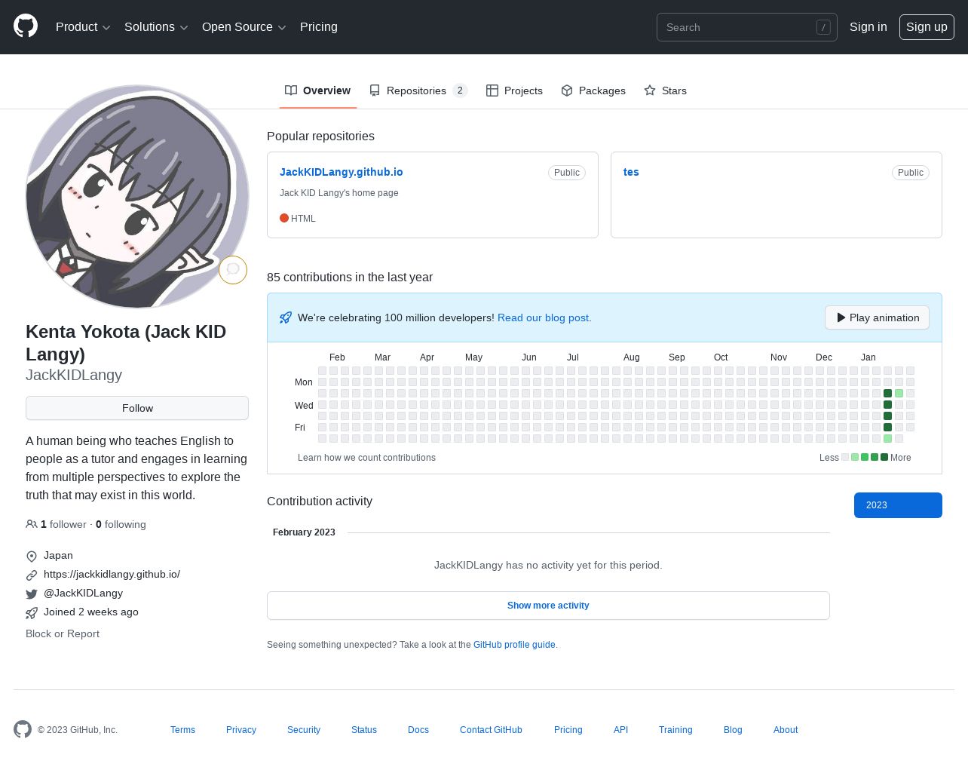Click Sign in
Viewport: 968px width, 776px height.
click(x=868, y=26)
